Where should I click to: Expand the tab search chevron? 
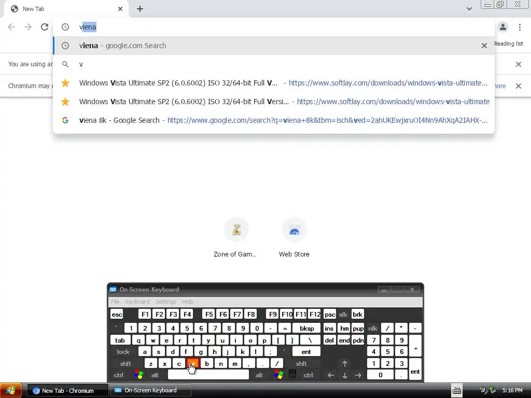pos(469,9)
